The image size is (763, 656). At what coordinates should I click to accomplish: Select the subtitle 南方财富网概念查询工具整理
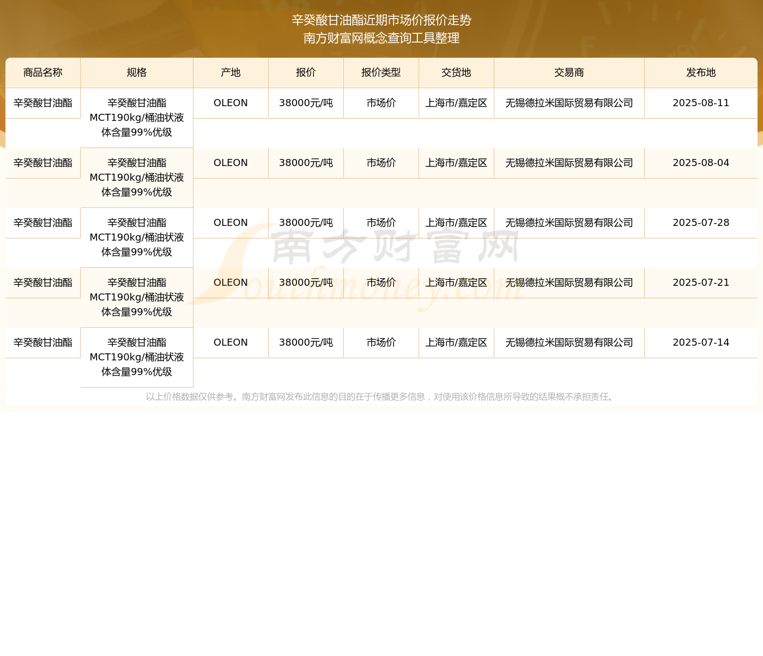381,38
